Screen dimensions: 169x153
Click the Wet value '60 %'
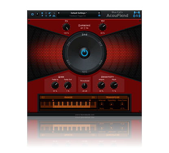[102, 33]
